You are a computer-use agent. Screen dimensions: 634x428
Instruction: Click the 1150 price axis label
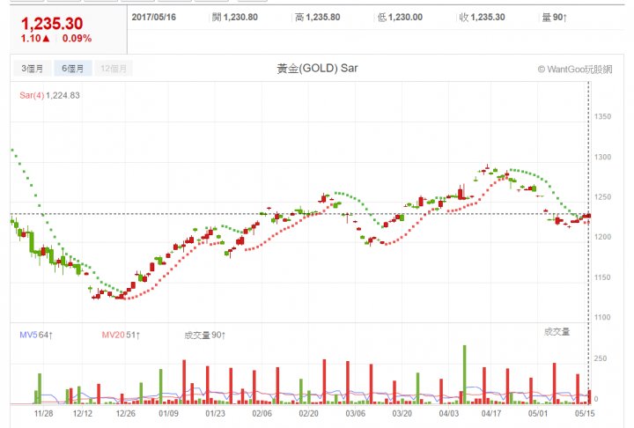pos(602,277)
